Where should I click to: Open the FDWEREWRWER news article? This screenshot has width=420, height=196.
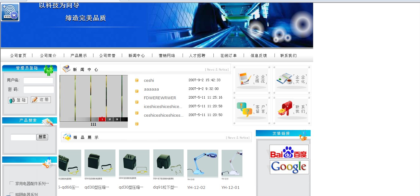pyautogui.click(x=160, y=98)
